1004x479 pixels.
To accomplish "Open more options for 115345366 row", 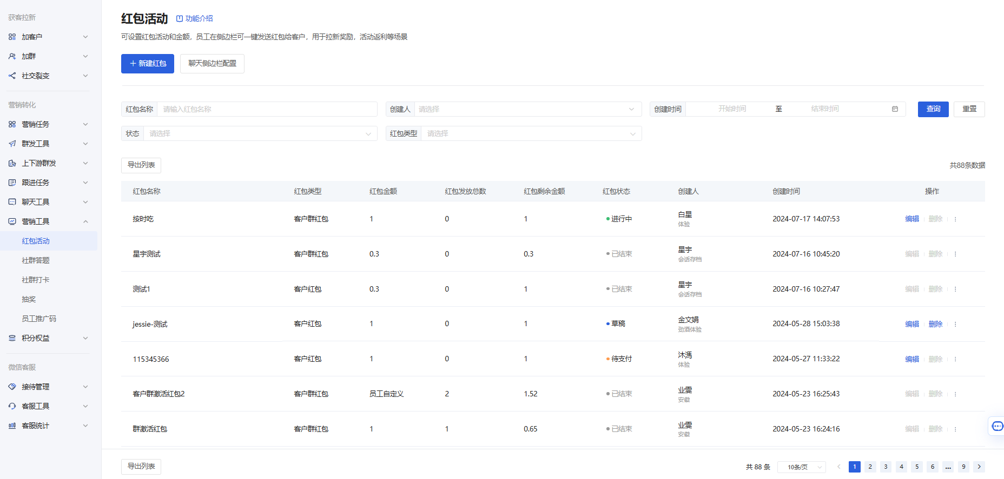I will [955, 359].
